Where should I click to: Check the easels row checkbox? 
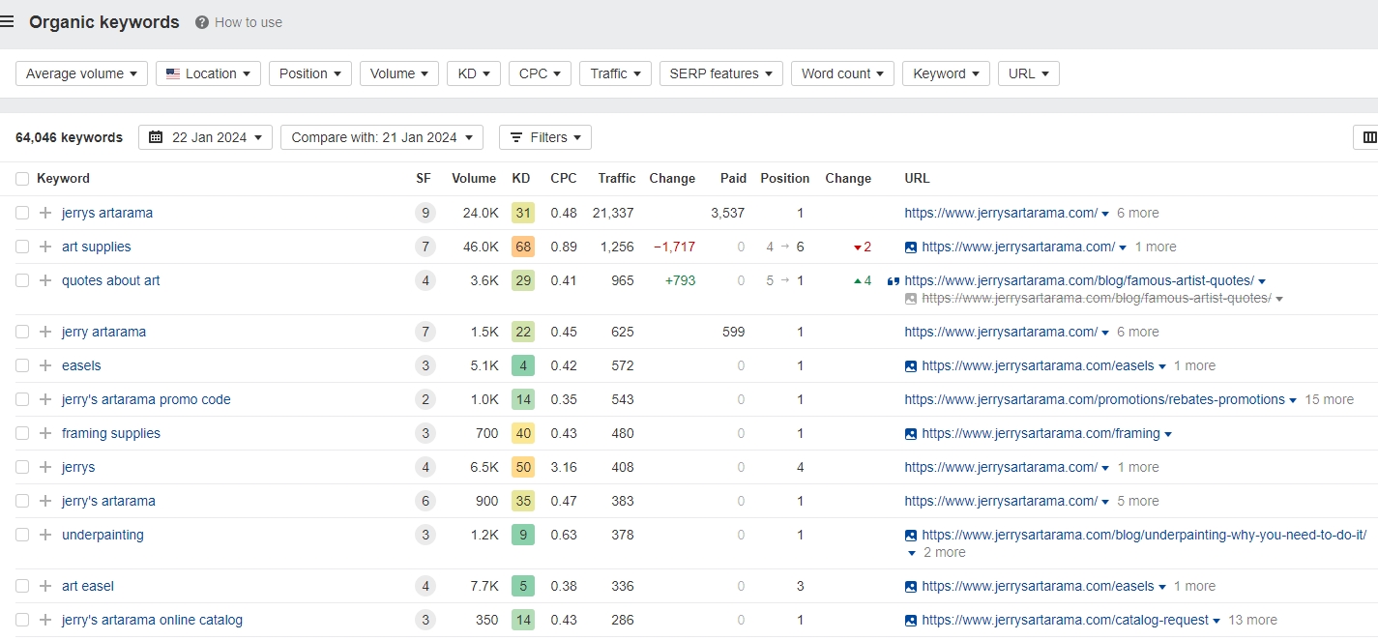click(x=22, y=365)
